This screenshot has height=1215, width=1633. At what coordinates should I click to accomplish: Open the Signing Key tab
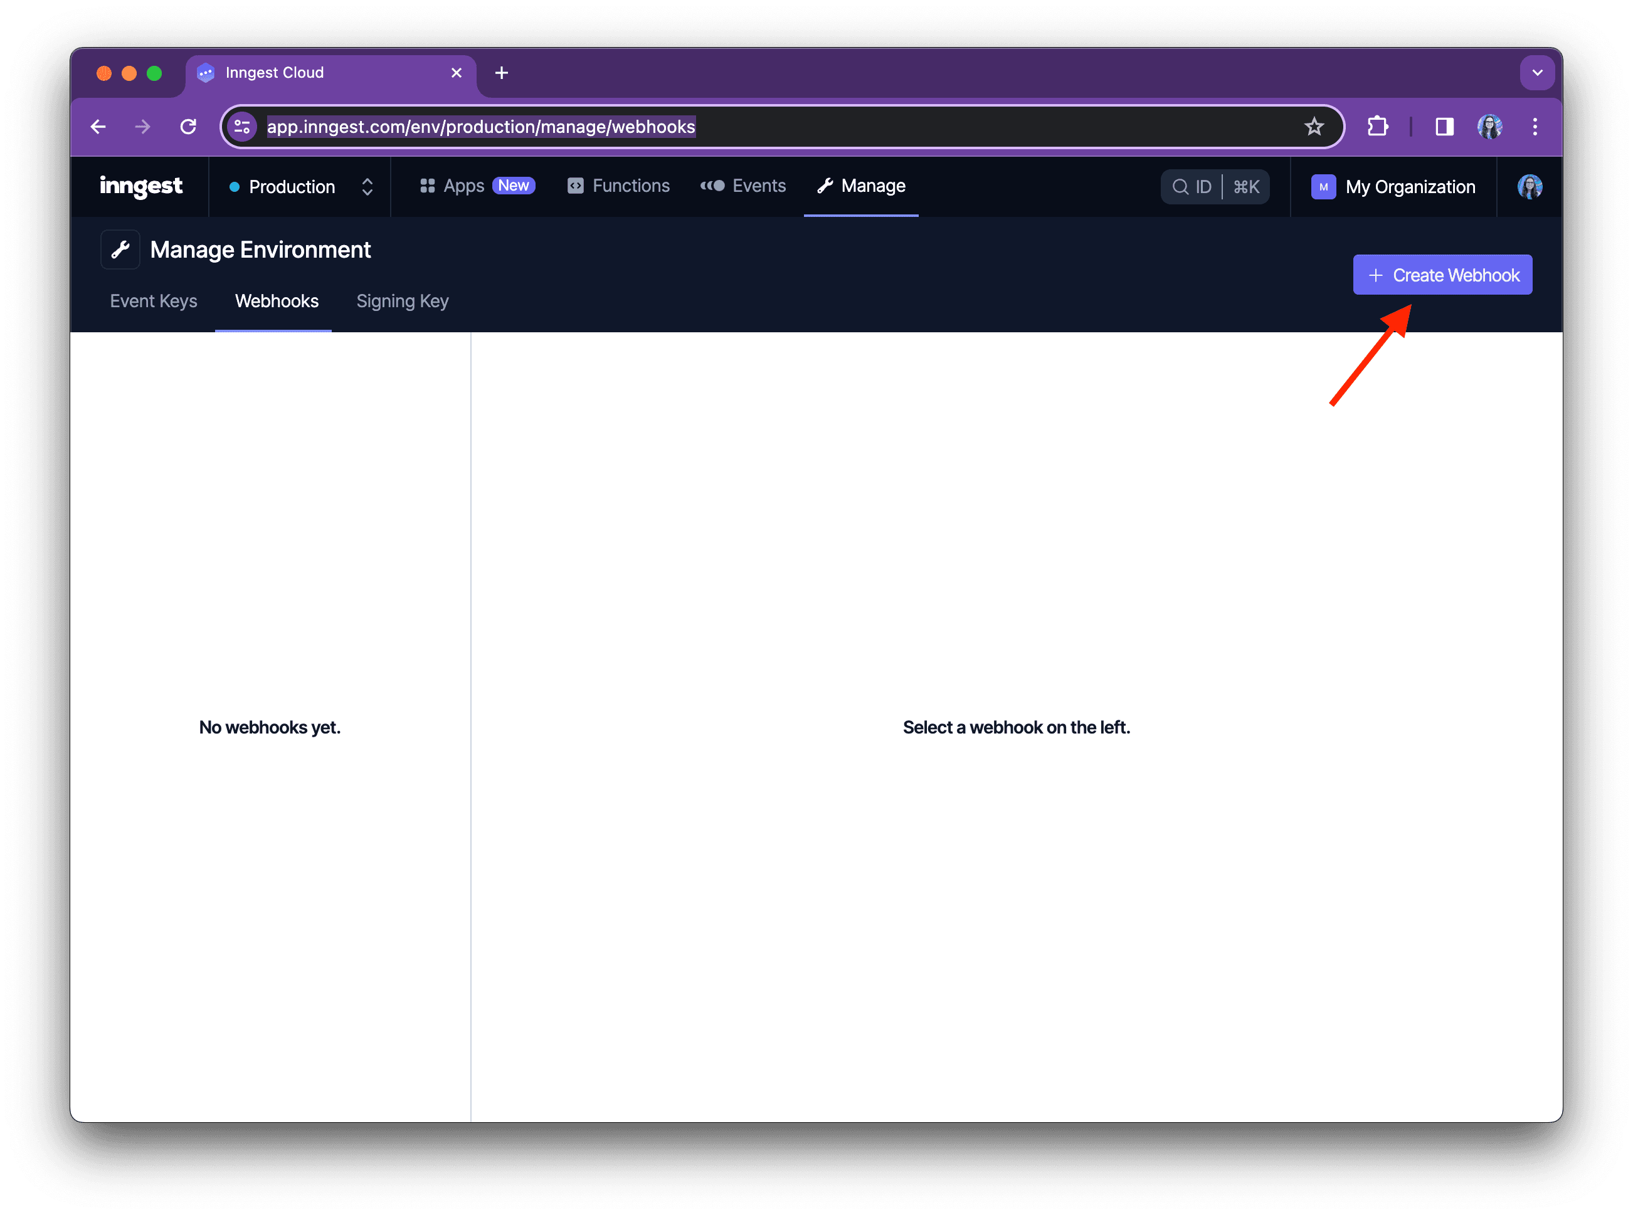coord(403,301)
